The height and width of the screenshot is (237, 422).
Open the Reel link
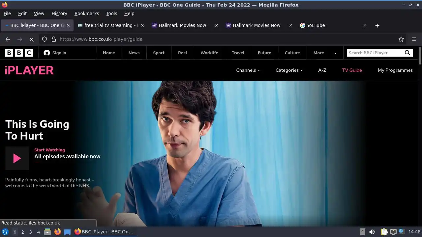point(182,53)
